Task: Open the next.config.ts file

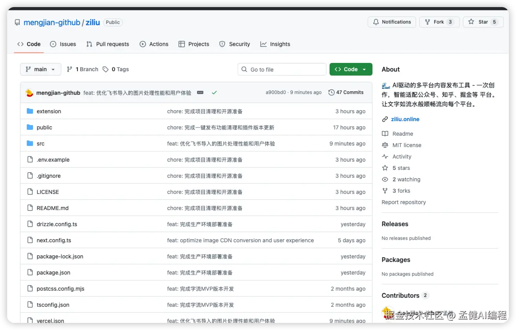Action: coord(54,240)
